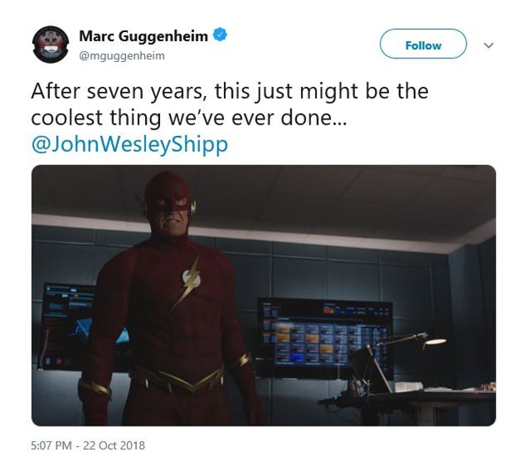This screenshot has height=457, width=525.
Task: Click the blue verified badge
Action: pos(221,34)
